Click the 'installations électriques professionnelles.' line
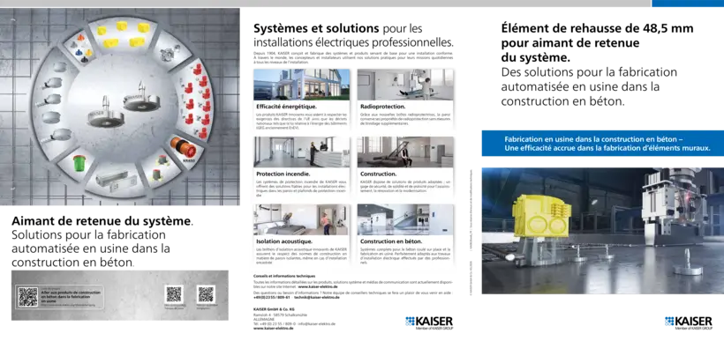The image size is (724, 341). pyautogui.click(x=353, y=43)
